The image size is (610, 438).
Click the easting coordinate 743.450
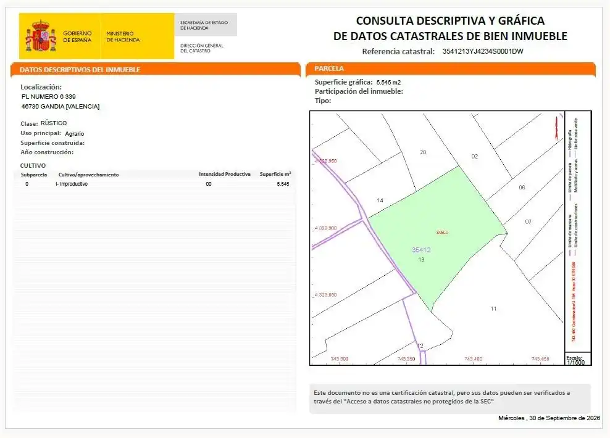(x=540, y=359)
